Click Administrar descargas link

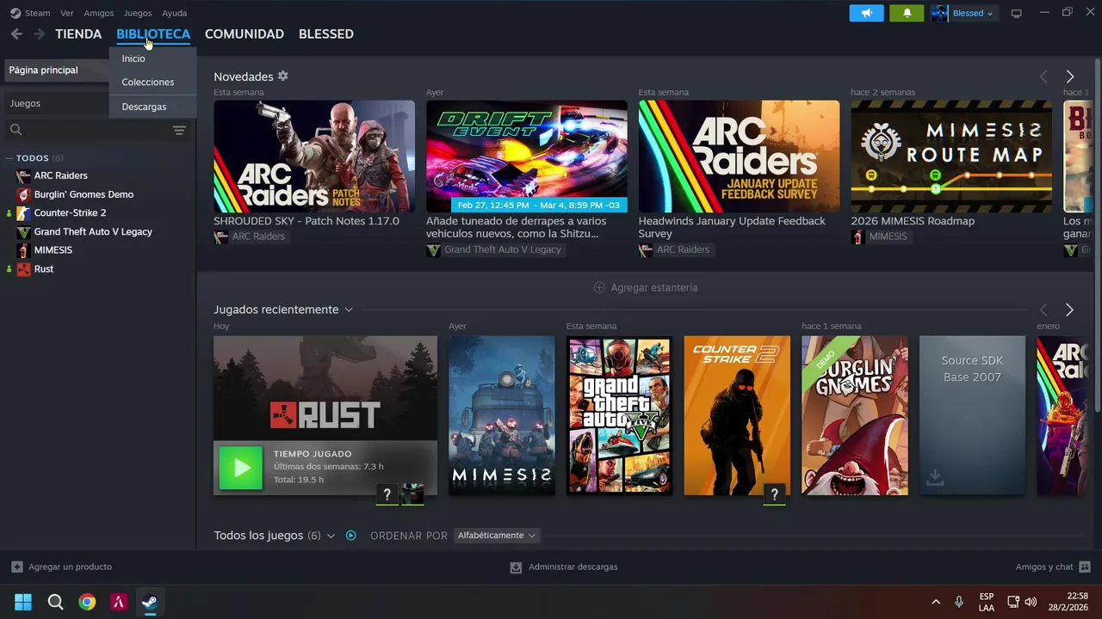click(573, 567)
